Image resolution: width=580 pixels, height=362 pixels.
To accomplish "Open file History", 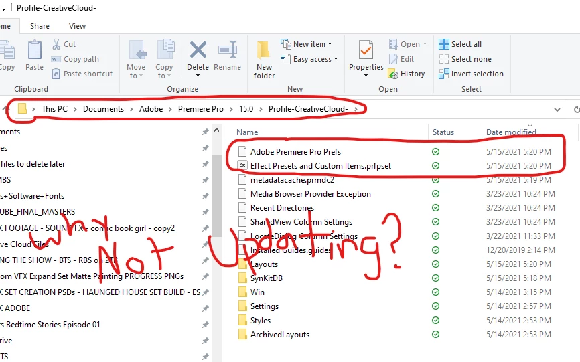I will pyautogui.click(x=407, y=74).
